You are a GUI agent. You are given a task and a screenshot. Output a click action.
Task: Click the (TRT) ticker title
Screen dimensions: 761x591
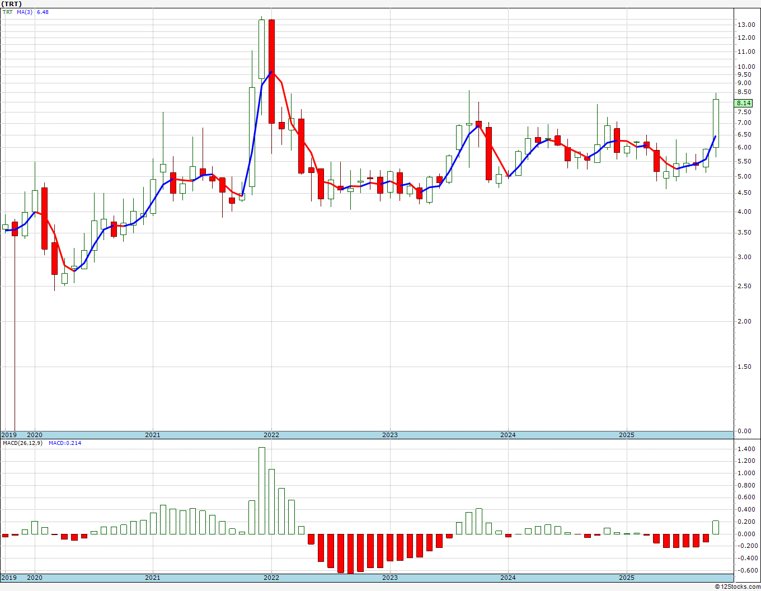(x=12, y=4)
